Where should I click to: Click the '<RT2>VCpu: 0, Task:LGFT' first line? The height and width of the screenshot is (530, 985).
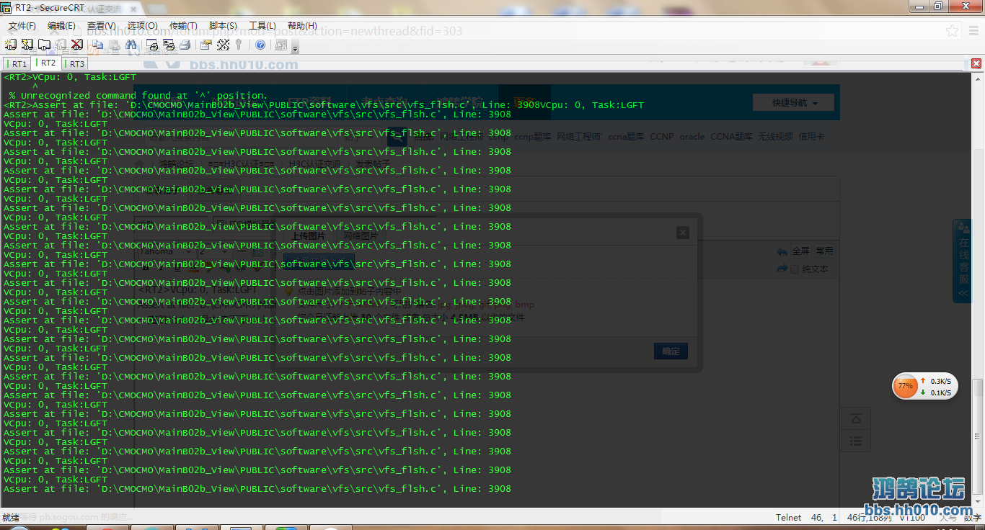point(70,76)
